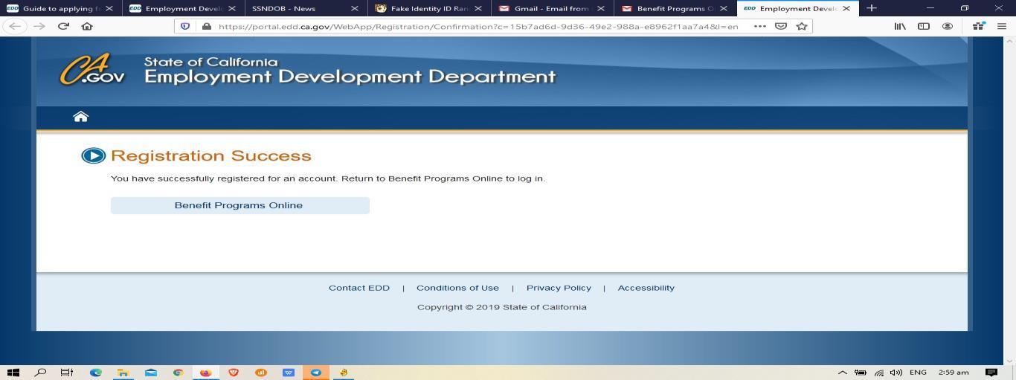
Task: Open the Firefox account icon
Action: [948, 26]
